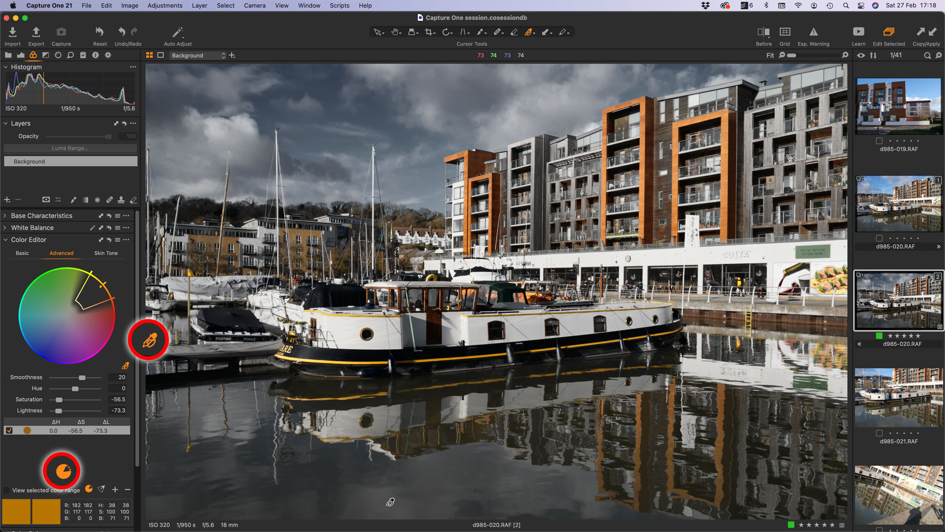Open the Camera menu
Viewport: 945px width, 532px height.
[x=255, y=6]
